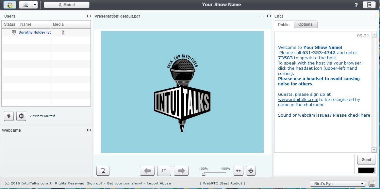Image resolution: width=380 pixels, height=189 pixels.
Task: Click the 'Presentation: default.pdf' panel title
Action: point(117,16)
